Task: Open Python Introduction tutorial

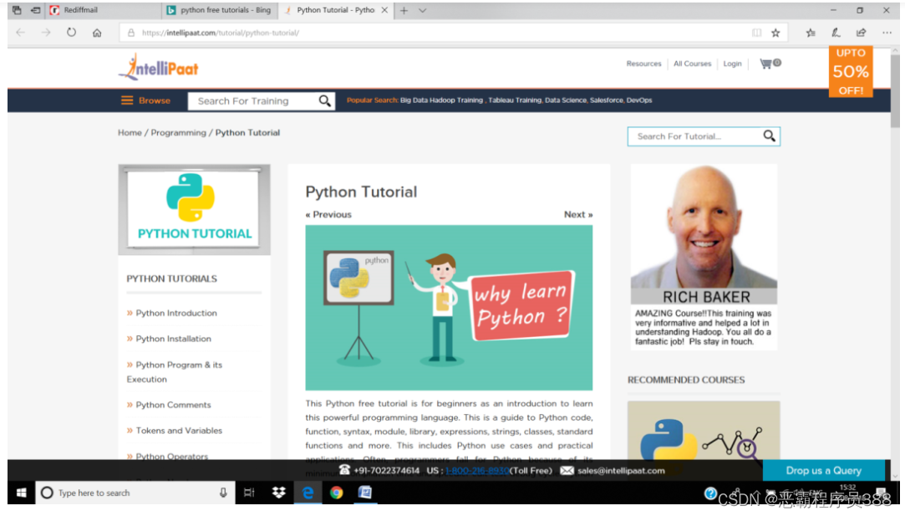Action: coord(176,313)
